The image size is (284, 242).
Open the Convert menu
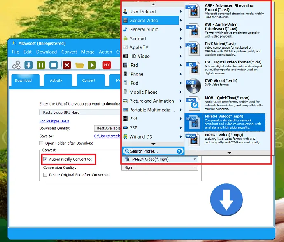pyautogui.click(x=69, y=52)
